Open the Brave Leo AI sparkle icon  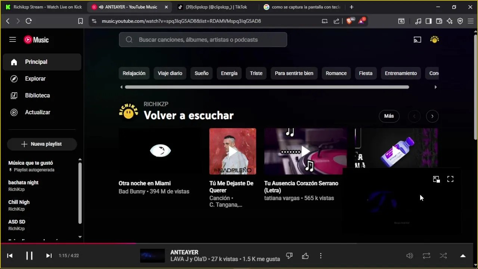[450, 21]
